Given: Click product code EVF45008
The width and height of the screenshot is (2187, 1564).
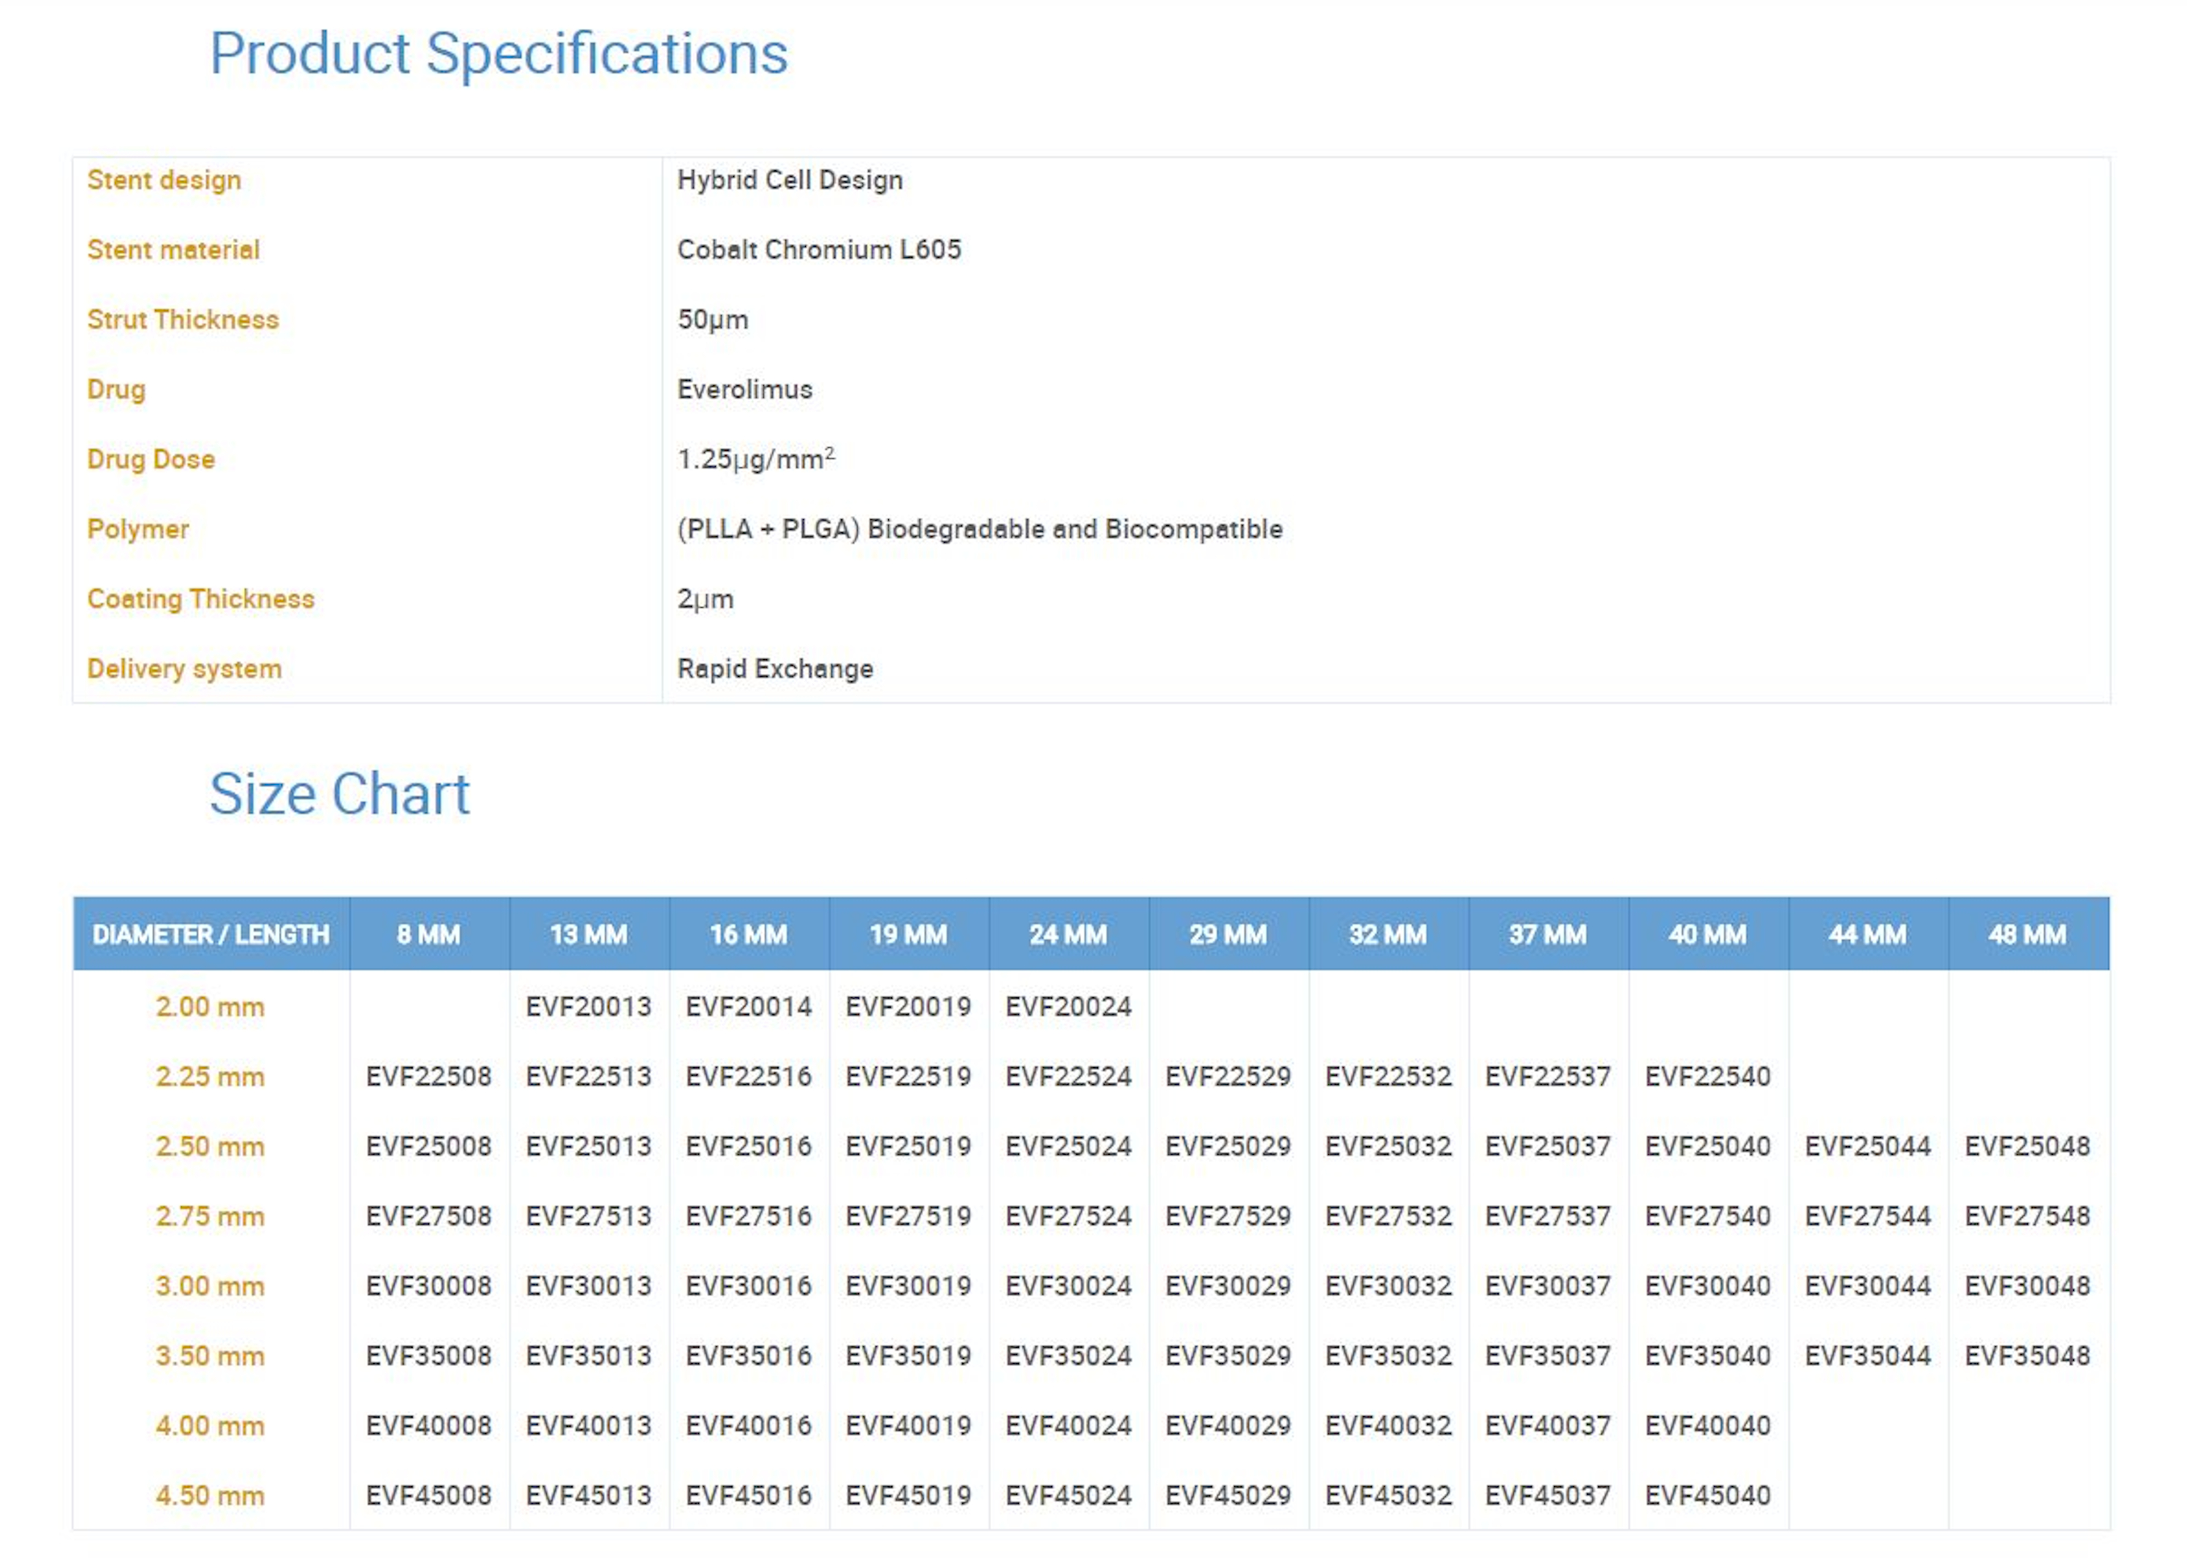Looking at the screenshot, I should (429, 1495).
